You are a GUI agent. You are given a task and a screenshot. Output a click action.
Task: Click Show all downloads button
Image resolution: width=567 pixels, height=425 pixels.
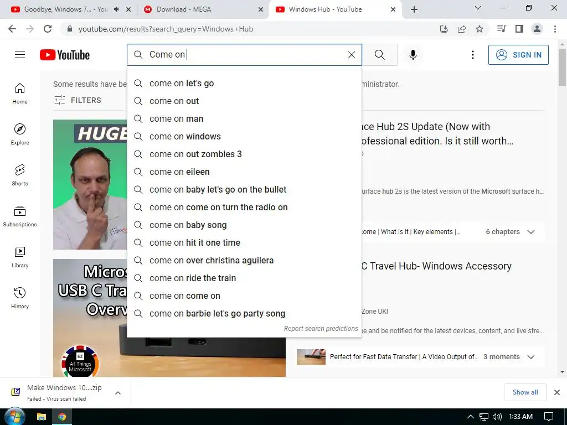[x=525, y=392]
